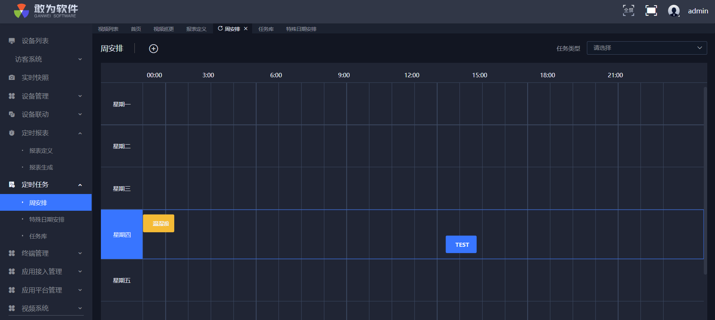Click the admin user avatar icon

pos(674,11)
